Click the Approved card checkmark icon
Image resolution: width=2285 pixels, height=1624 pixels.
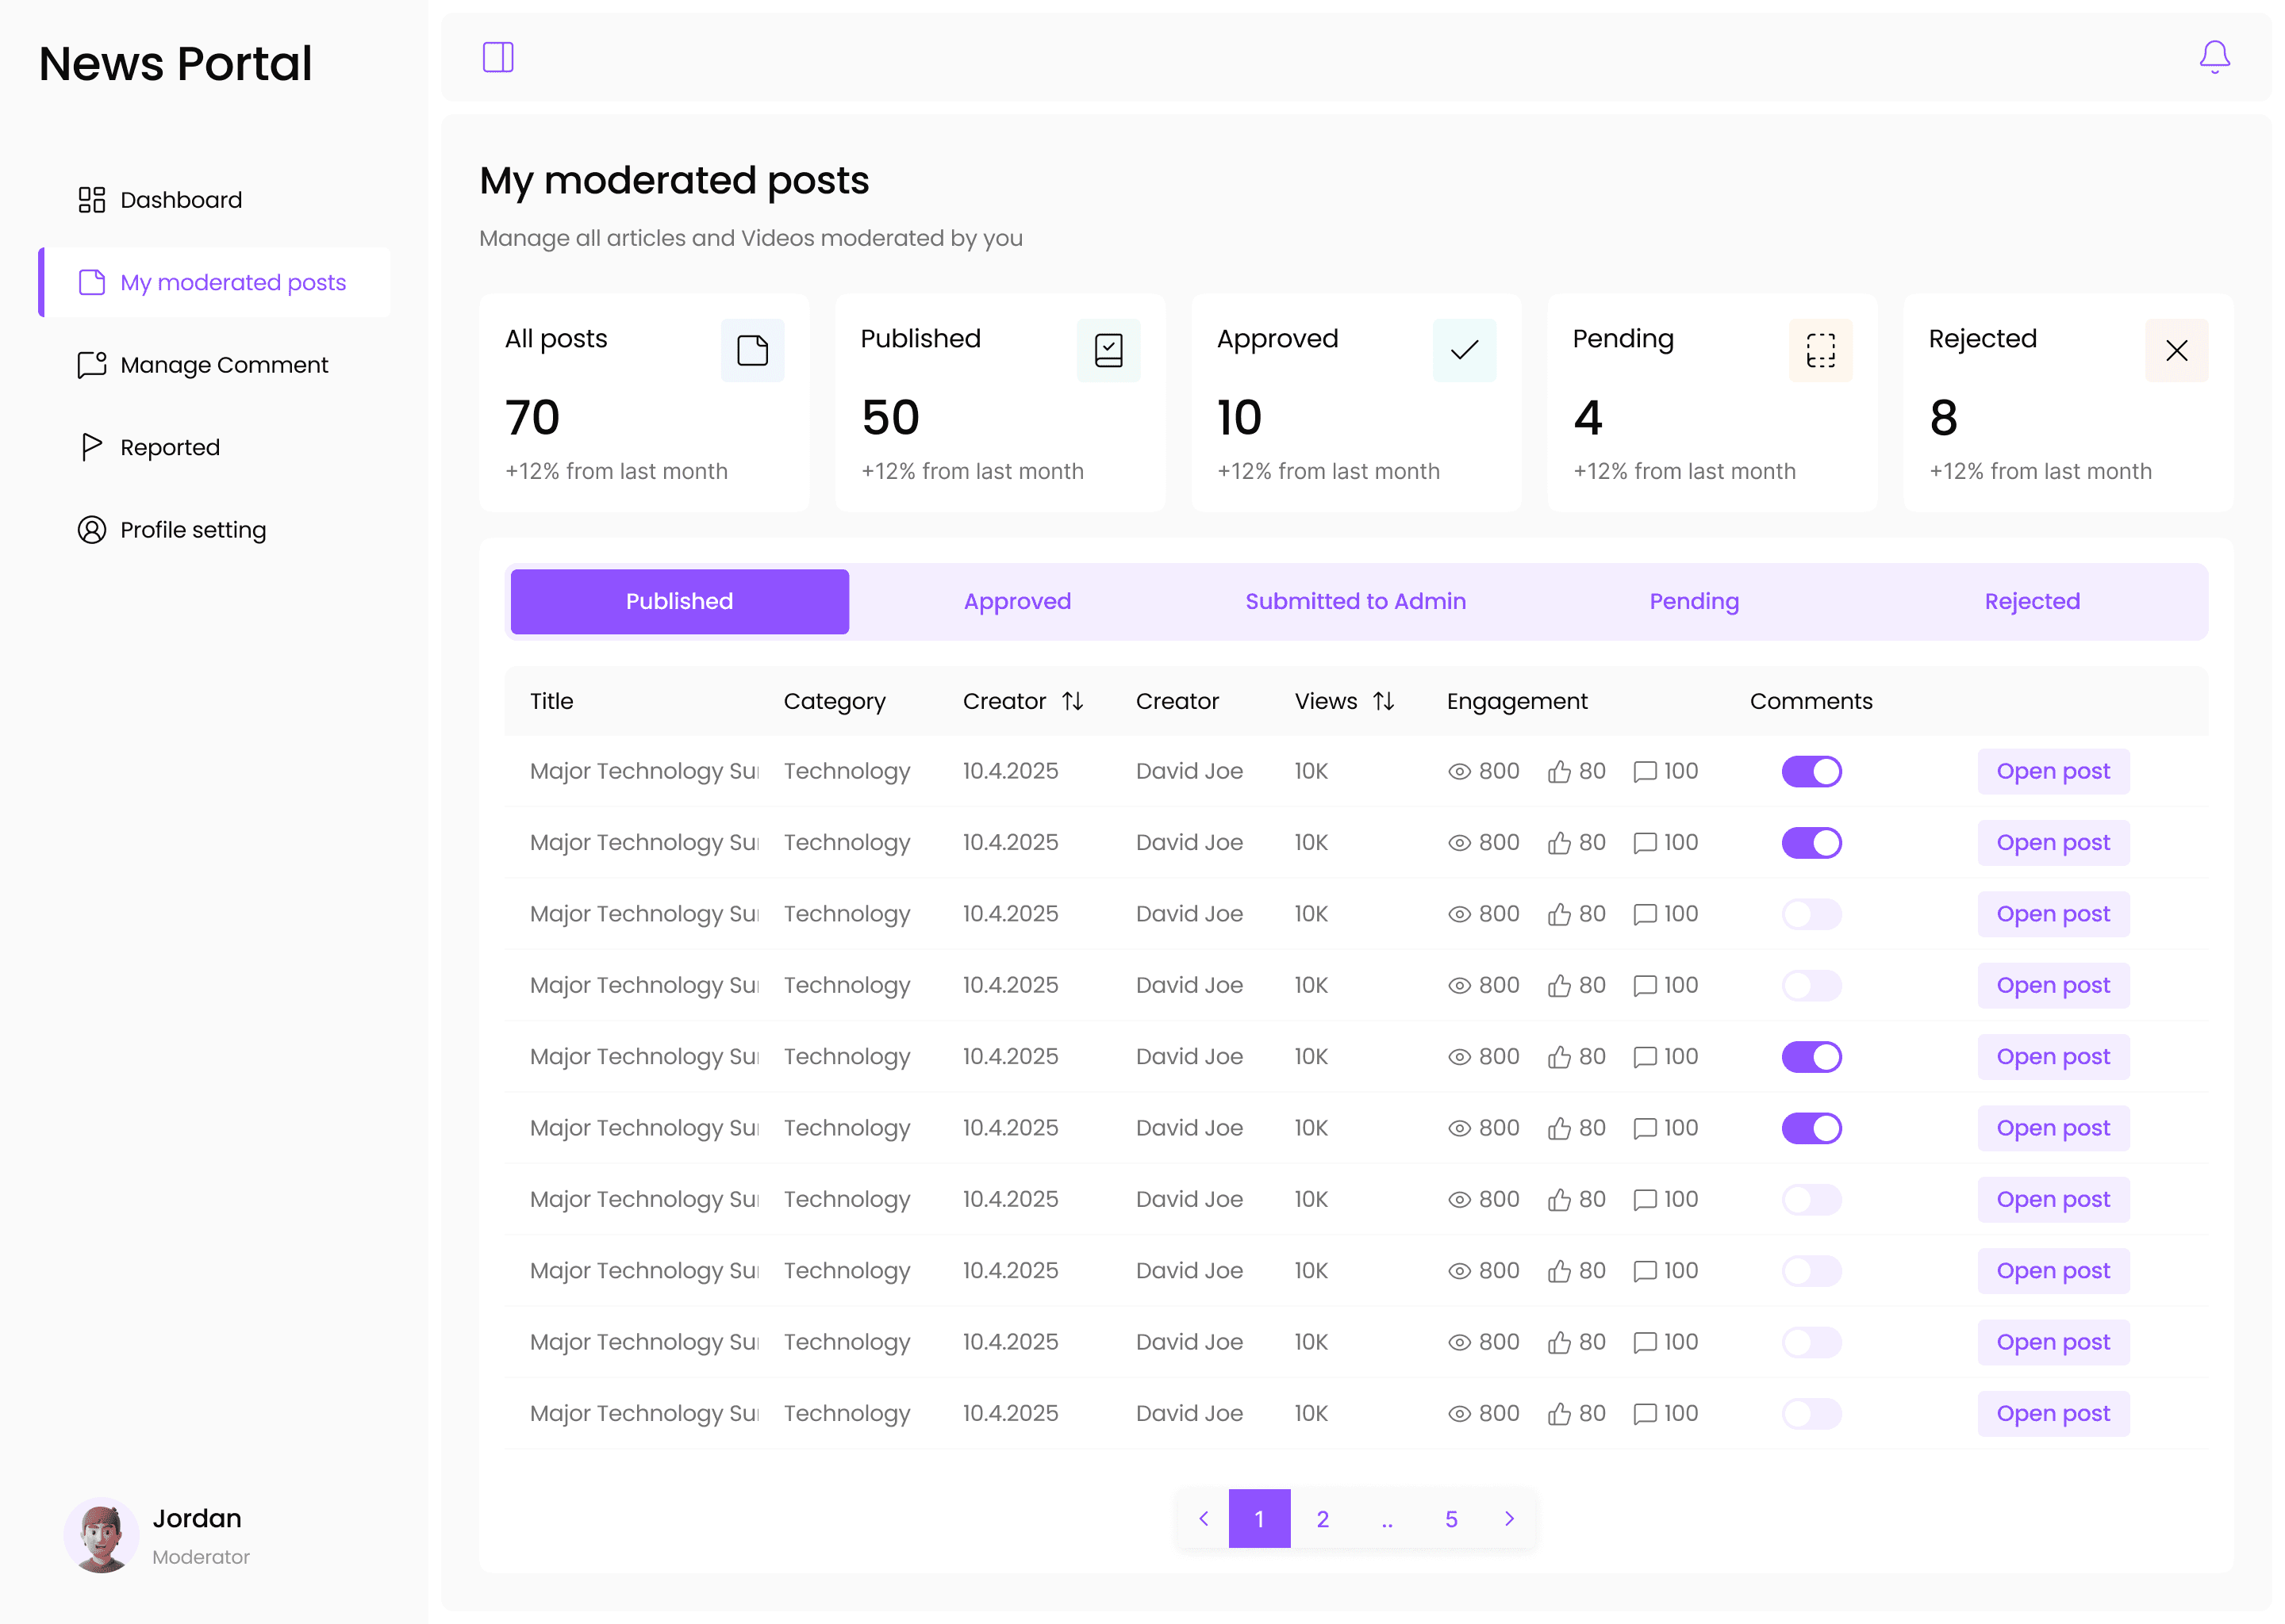(1464, 351)
